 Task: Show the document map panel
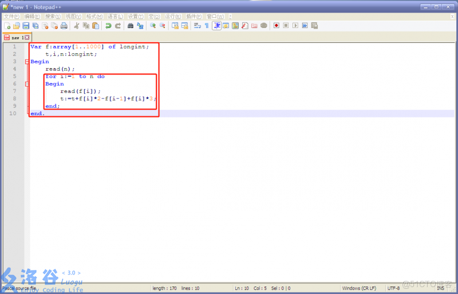[235, 26]
